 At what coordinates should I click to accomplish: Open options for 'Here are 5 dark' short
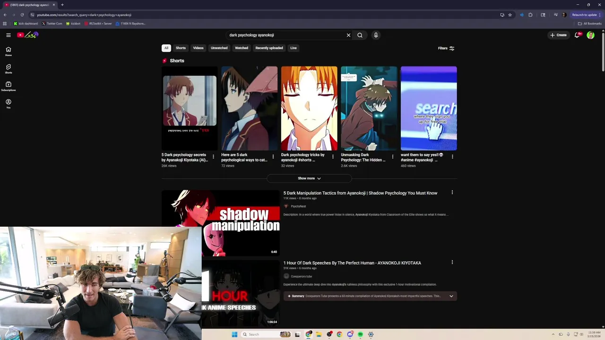(273, 156)
